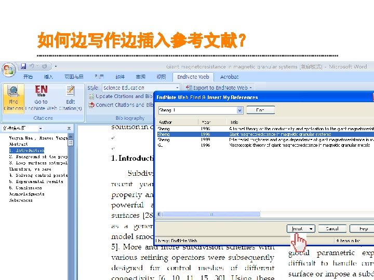The height and width of the screenshot is (280, 374).
Task: Select the author line in document map
Action: pyautogui.click(x=38, y=138)
